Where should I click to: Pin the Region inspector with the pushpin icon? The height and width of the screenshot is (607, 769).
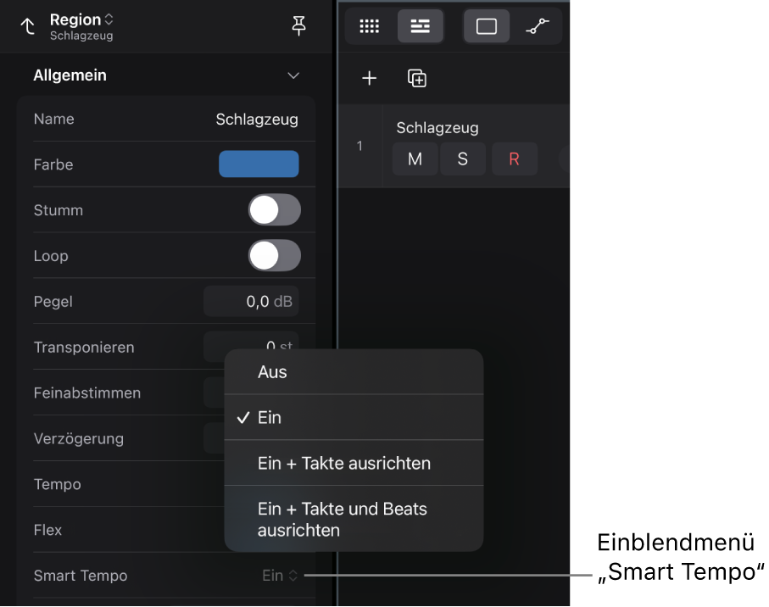click(x=298, y=25)
